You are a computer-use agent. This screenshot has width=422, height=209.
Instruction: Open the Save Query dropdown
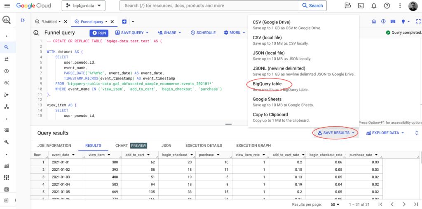[x=132, y=33]
